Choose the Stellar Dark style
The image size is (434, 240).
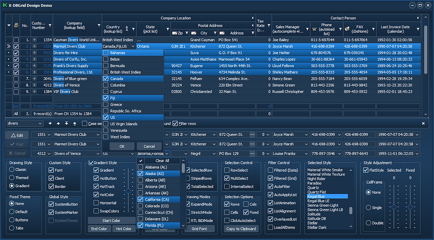317,228
